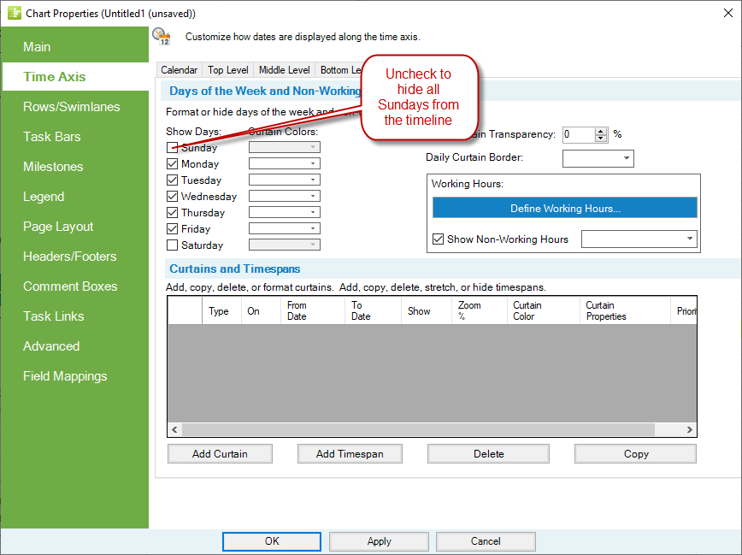Screen dimensions: 742x555
Task: Open Field Mappings settings
Action: click(x=74, y=376)
